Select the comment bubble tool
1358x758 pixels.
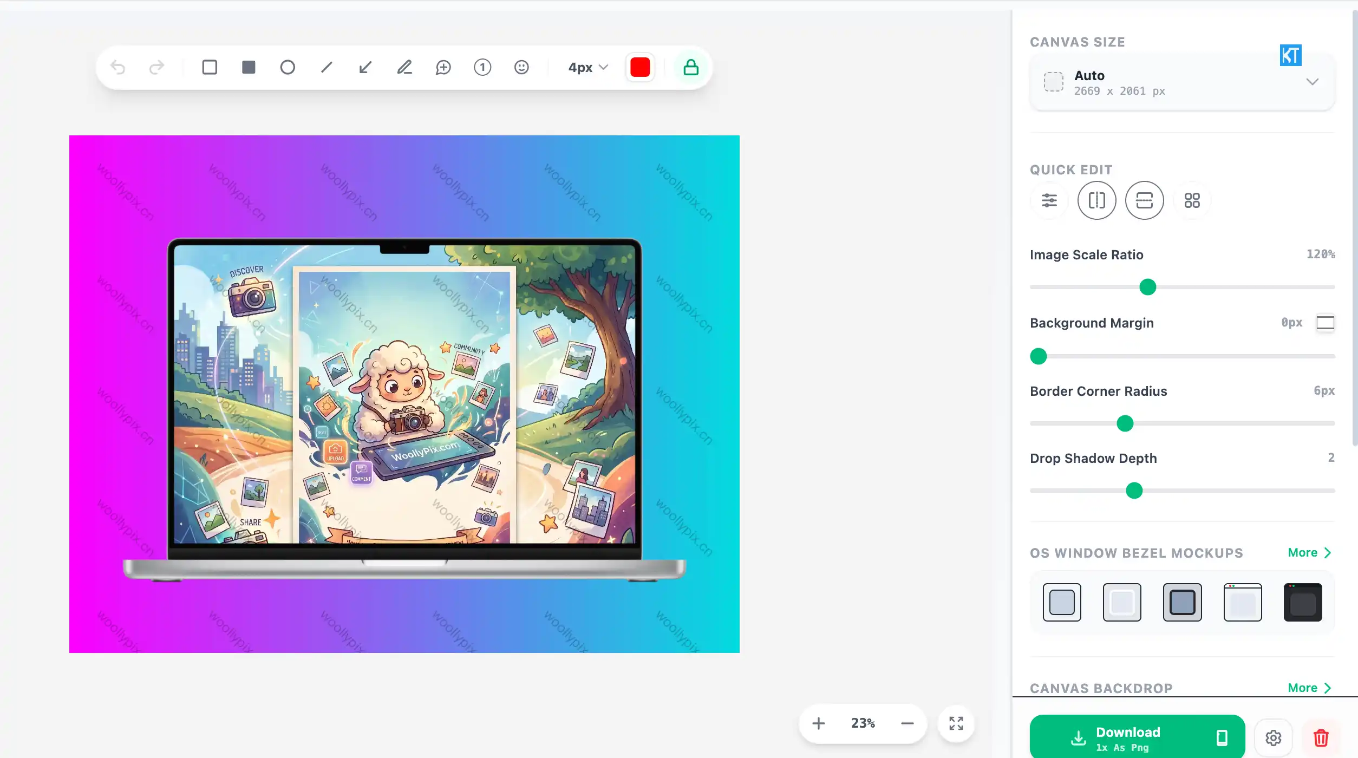(443, 67)
